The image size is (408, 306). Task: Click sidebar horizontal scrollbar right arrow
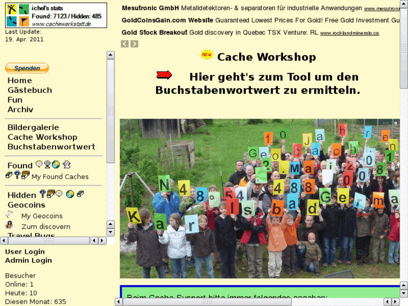[x=102, y=241]
